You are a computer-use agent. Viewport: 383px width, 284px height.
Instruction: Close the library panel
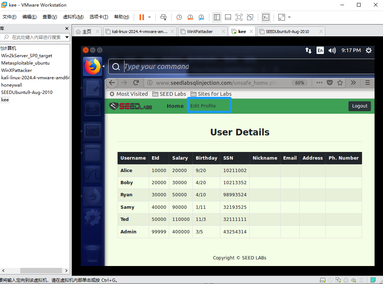click(67, 29)
